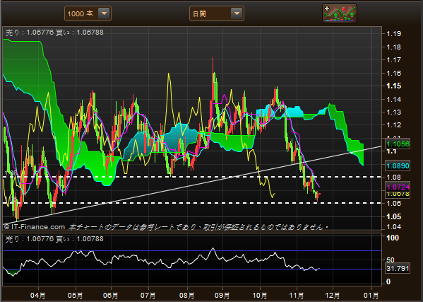Open the technical indicators chart icon
Screen dimensions: 423x302
click(340, 13)
